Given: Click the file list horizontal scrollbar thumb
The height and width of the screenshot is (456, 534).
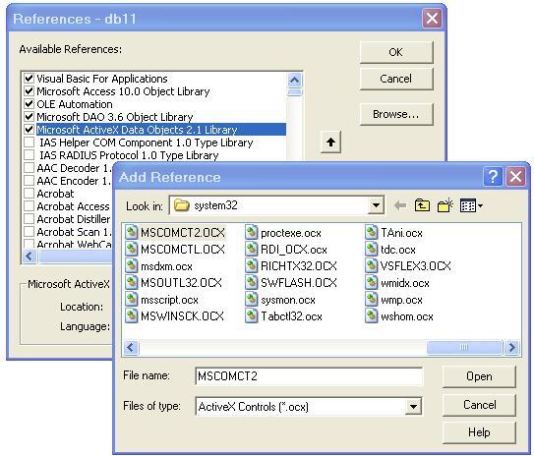Looking at the screenshot, I should [x=464, y=348].
